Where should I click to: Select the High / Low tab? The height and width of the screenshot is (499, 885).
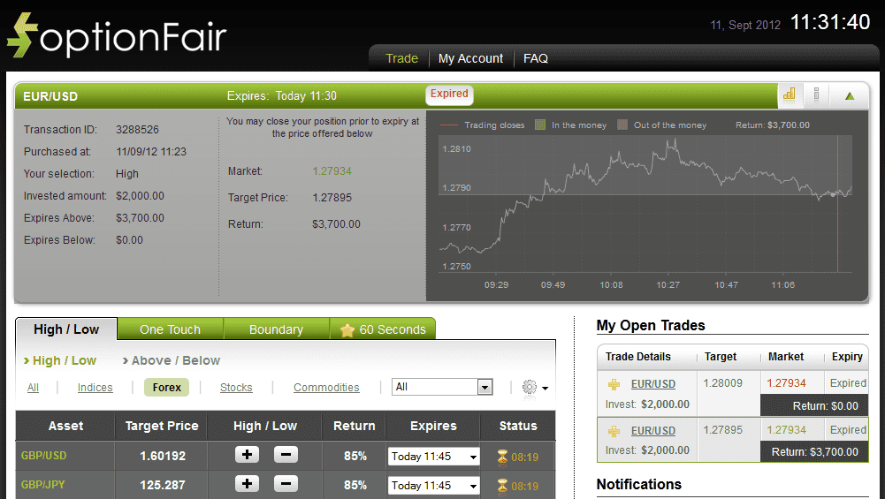66,329
